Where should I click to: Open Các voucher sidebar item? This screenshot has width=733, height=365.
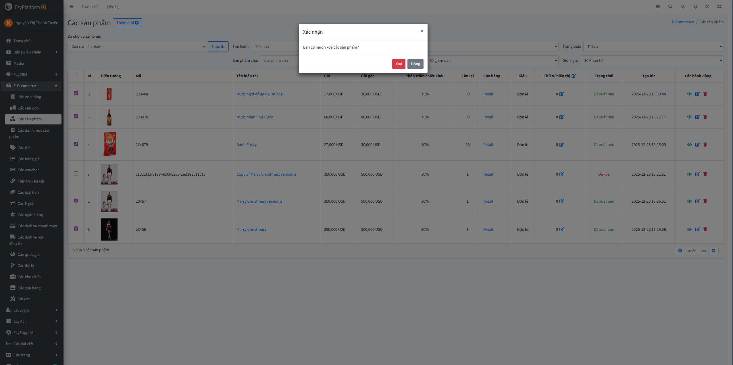click(28, 170)
